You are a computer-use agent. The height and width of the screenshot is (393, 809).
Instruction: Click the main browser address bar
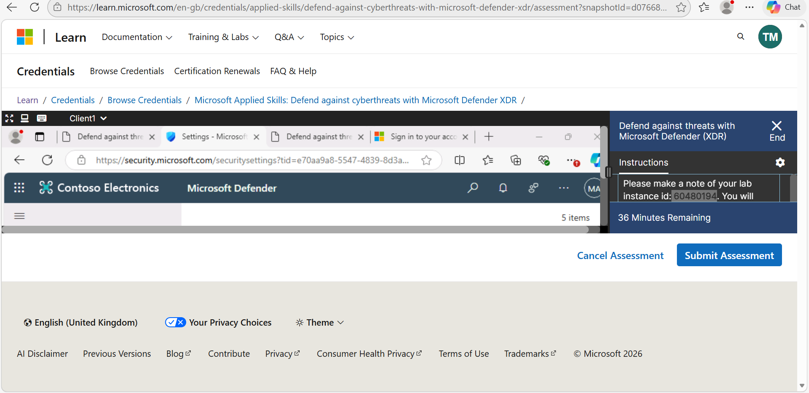tap(369, 8)
